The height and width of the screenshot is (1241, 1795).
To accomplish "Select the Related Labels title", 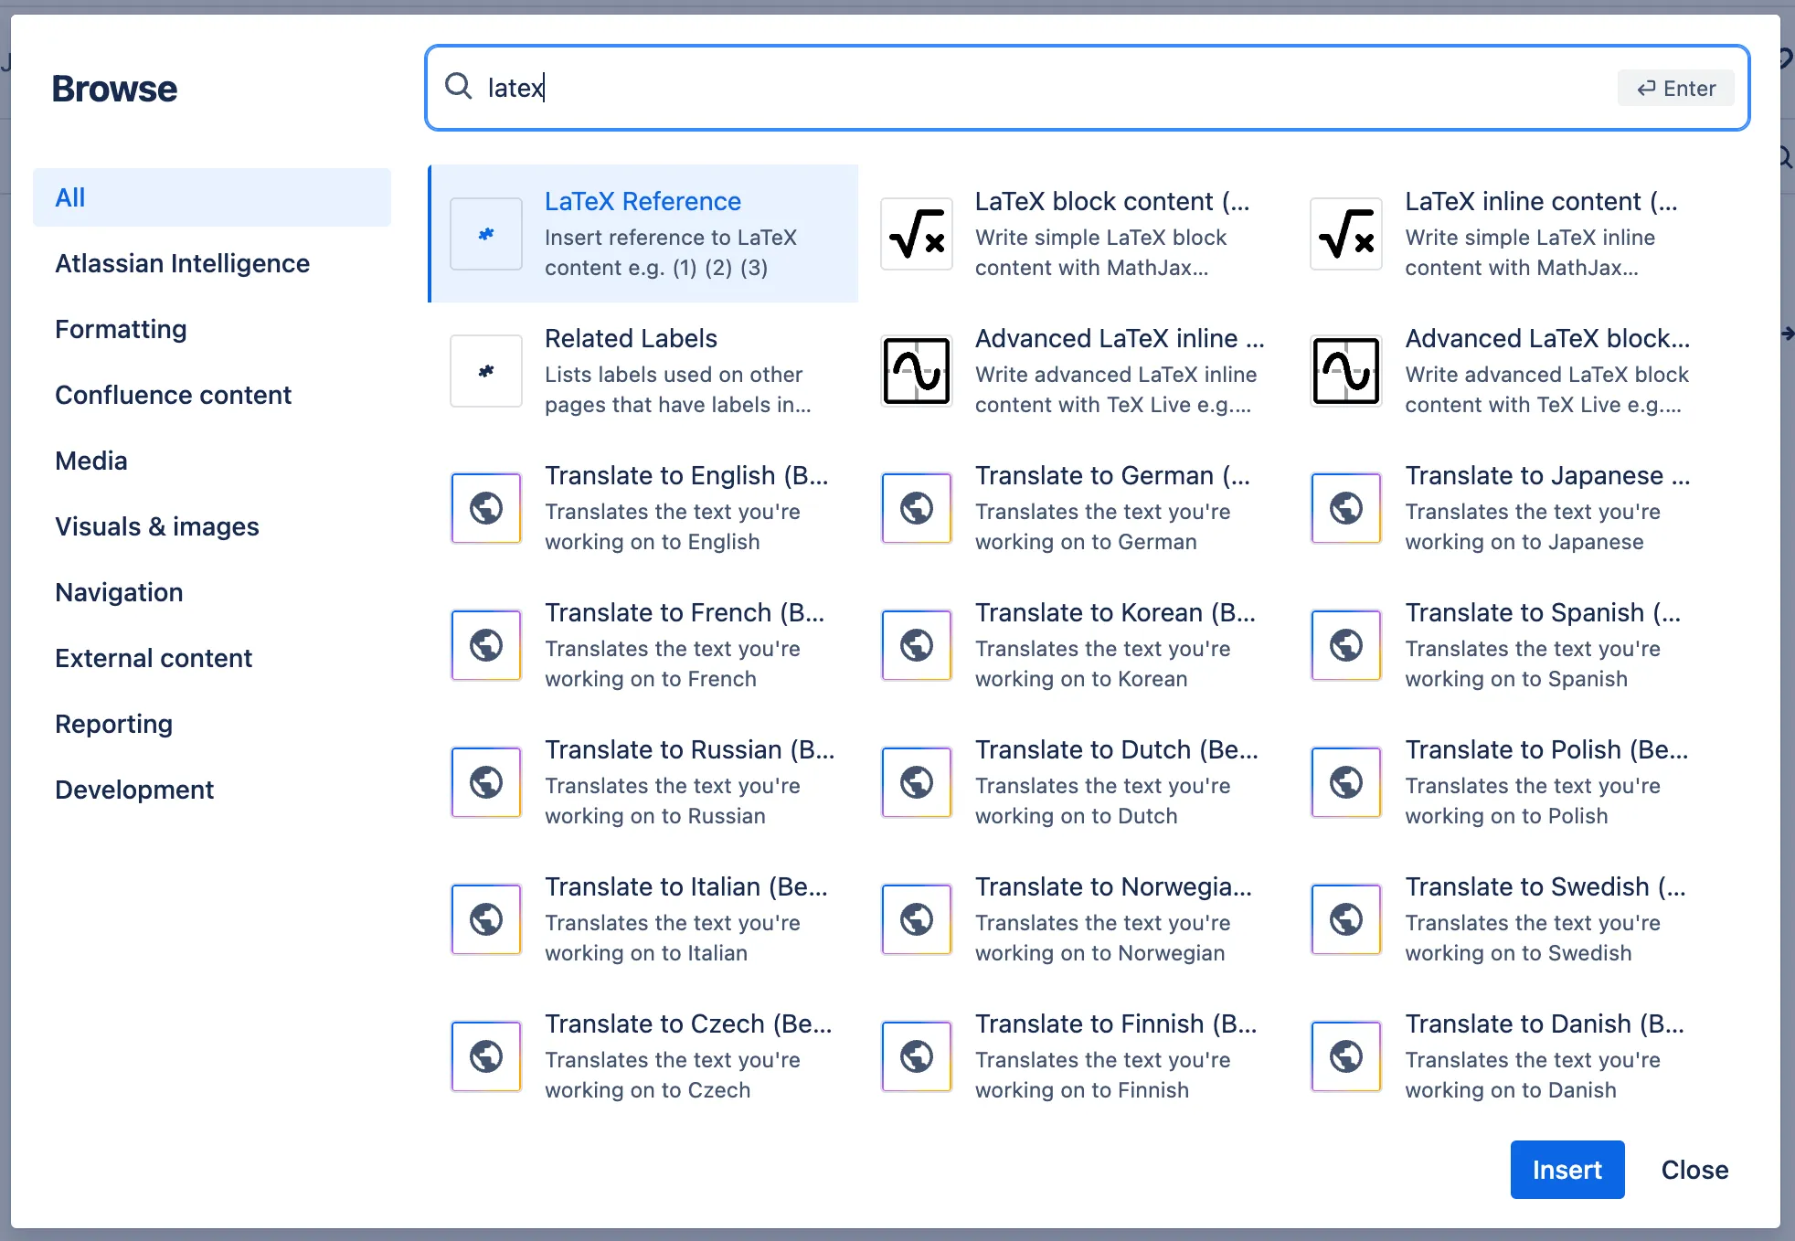I will (x=631, y=338).
